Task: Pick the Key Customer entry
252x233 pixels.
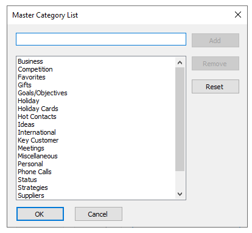Action: tap(38, 140)
